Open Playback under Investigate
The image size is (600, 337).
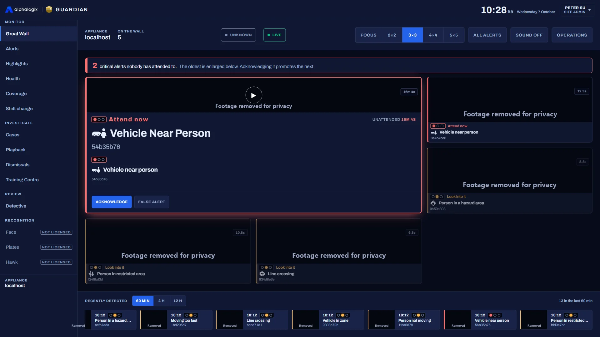pyautogui.click(x=39, y=150)
